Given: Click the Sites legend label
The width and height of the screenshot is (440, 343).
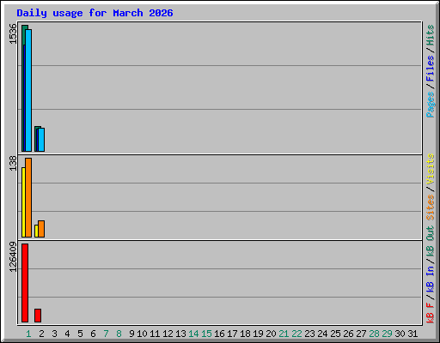Looking at the screenshot, I should click(430, 208).
